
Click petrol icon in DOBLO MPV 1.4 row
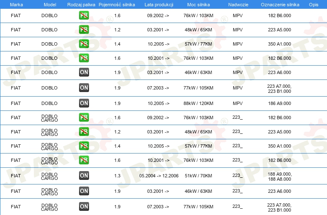pos(84,44)
